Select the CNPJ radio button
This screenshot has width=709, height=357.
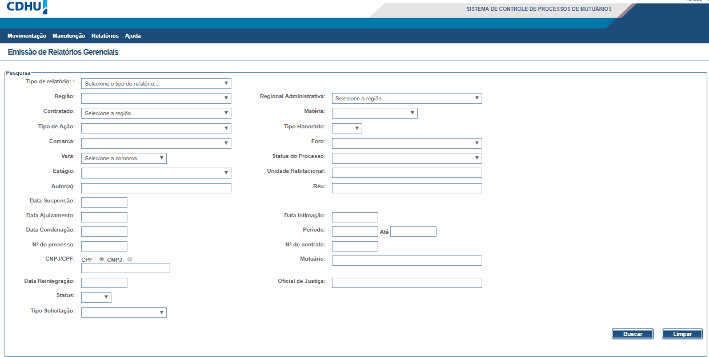[x=130, y=259]
